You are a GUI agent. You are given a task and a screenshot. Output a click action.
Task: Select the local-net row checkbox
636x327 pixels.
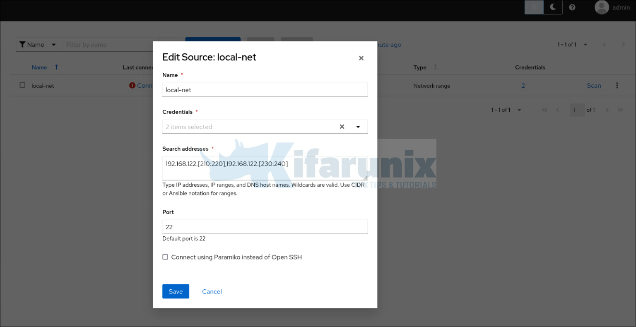(22, 85)
